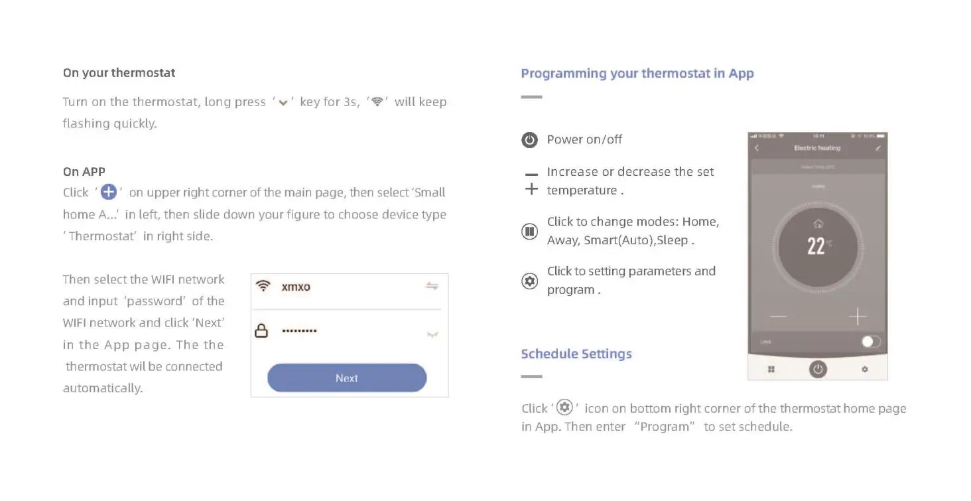Tap the edit pencil in Electric heating header

pyautogui.click(x=878, y=148)
